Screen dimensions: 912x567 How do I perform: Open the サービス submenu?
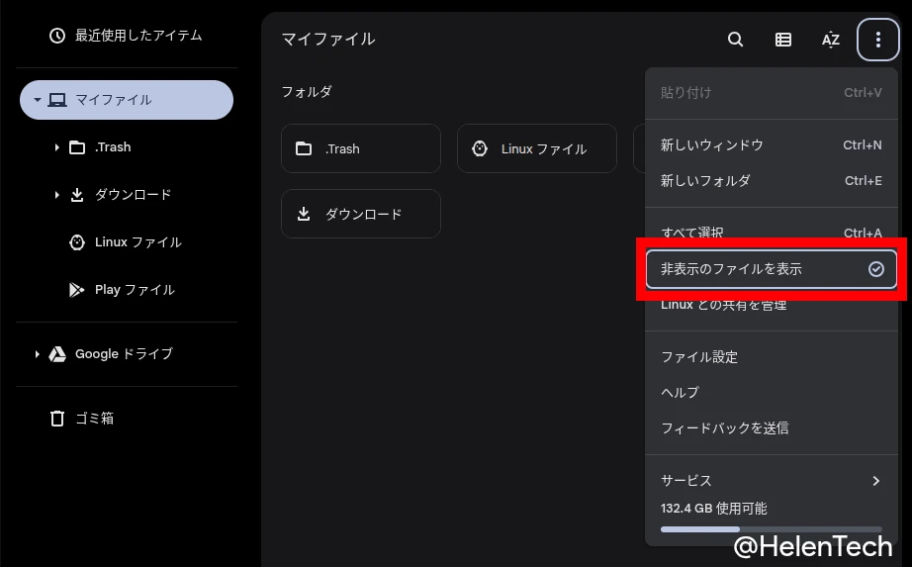771,481
